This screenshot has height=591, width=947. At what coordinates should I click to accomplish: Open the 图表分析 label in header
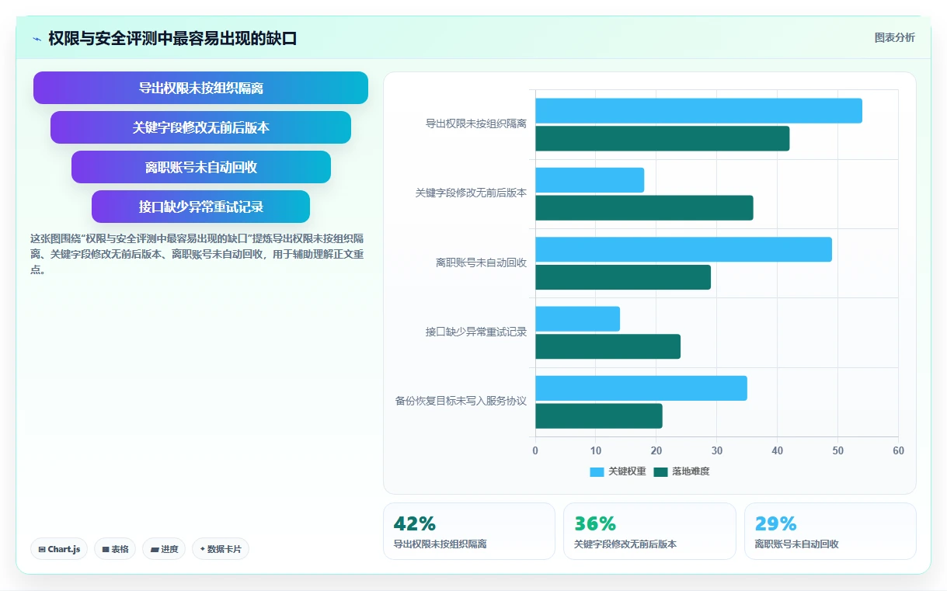[894, 37]
